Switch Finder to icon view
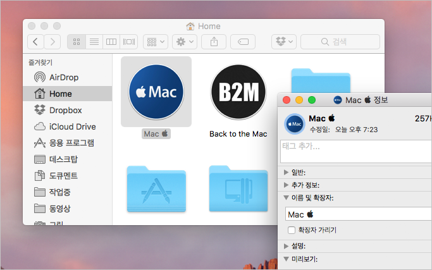This screenshot has width=432, height=270. click(77, 42)
